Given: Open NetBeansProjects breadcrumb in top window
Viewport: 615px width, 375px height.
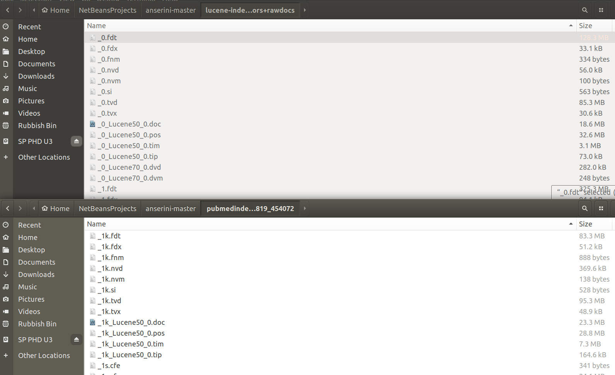Looking at the screenshot, I should click(107, 10).
